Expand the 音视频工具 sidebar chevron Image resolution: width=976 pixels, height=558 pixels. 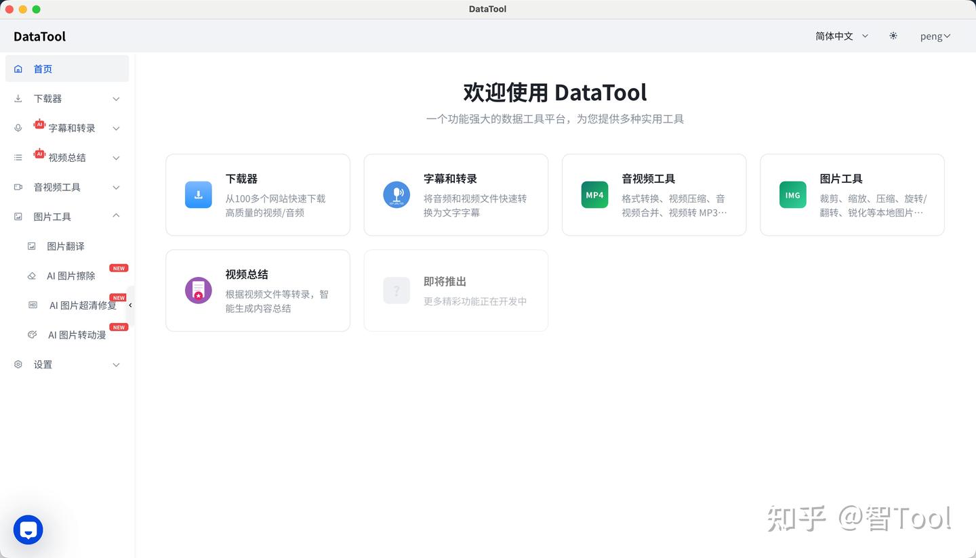[116, 188]
